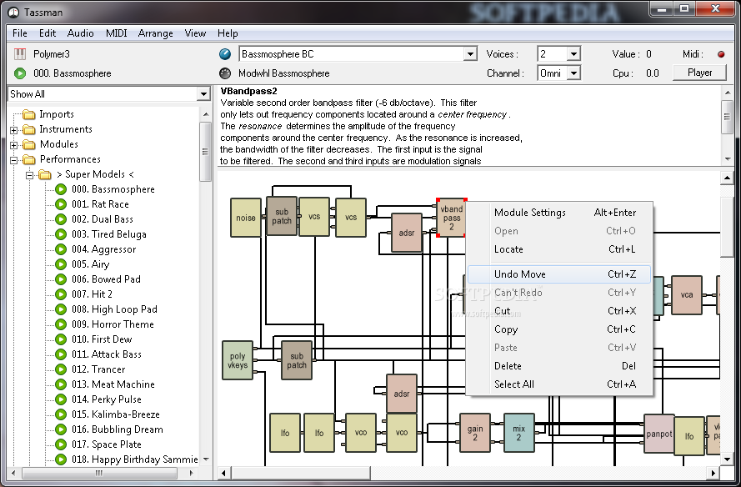The width and height of the screenshot is (741, 487).
Task: Select 017. Space Plate performance
Action: coord(107,444)
